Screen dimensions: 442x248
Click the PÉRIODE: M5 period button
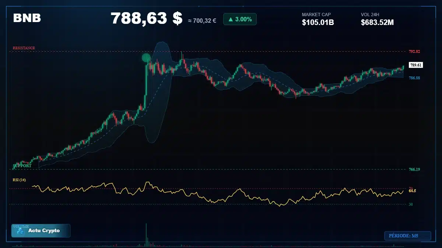click(407, 236)
